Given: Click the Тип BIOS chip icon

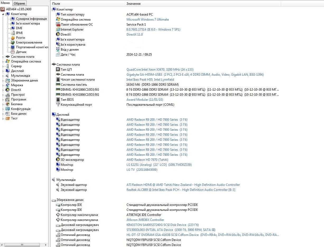Looking at the screenshot, I should point(58,100).
